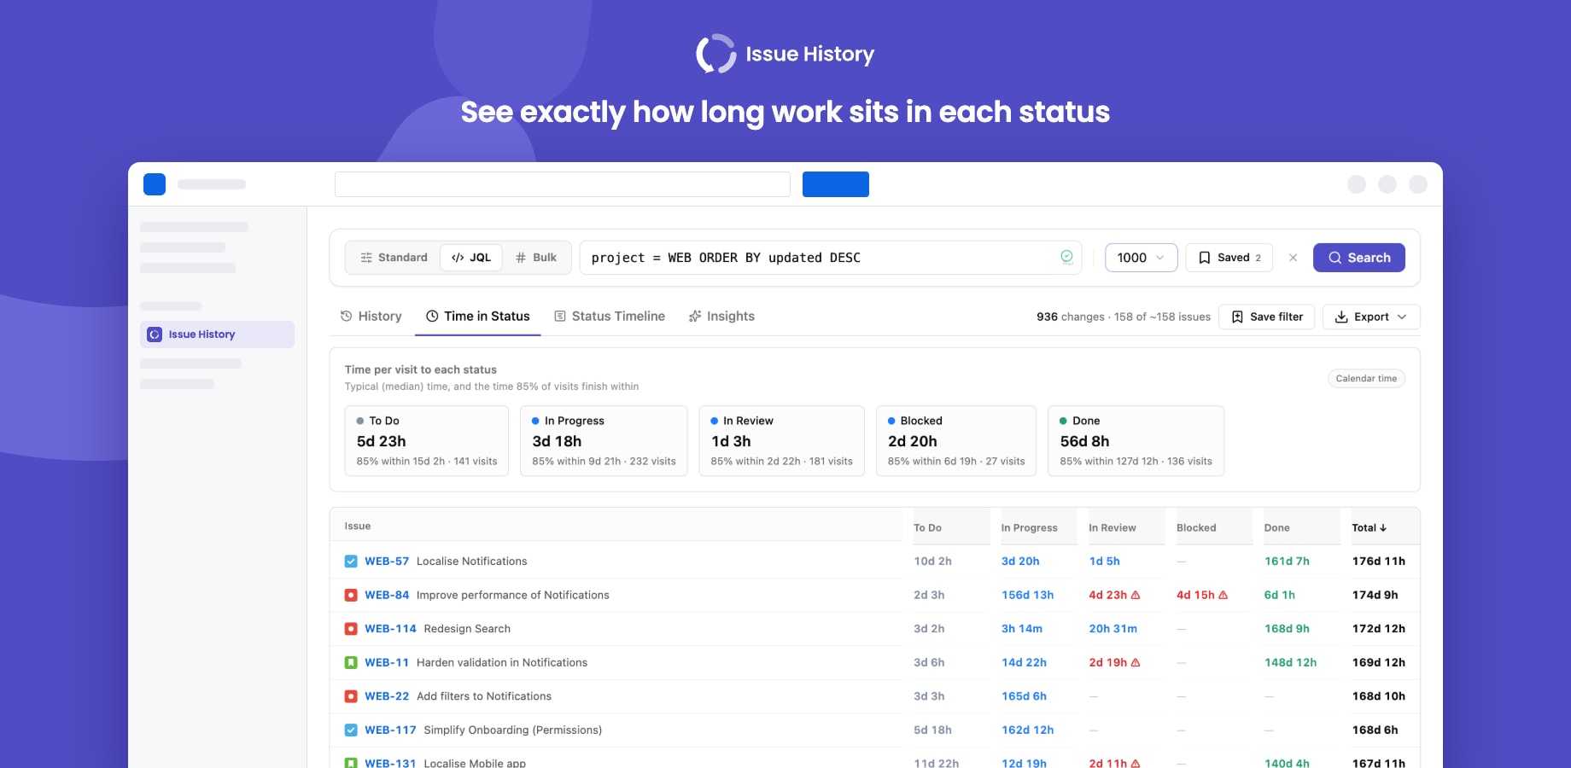
Task: Switch to Bulk search mode
Action: point(536,258)
